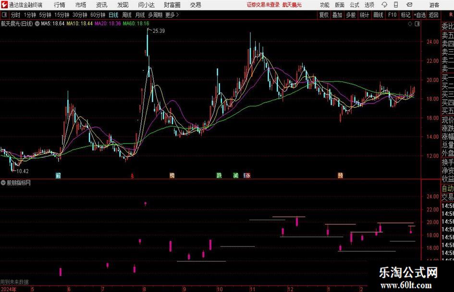This screenshot has height=292, width=454.
Task: Click the 游客 user account label
Action: pos(434,5)
